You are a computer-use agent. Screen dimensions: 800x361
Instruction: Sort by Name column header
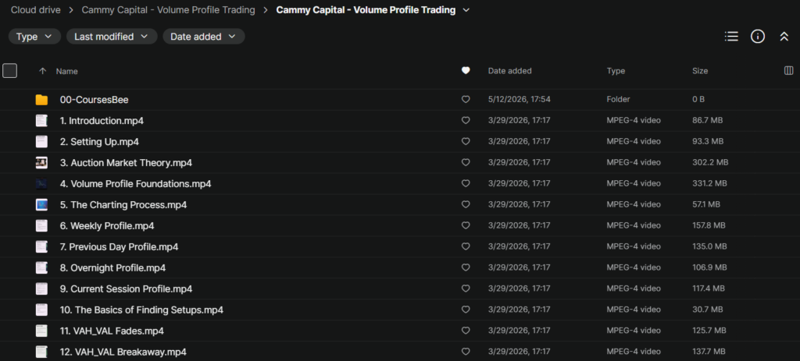[x=67, y=71]
